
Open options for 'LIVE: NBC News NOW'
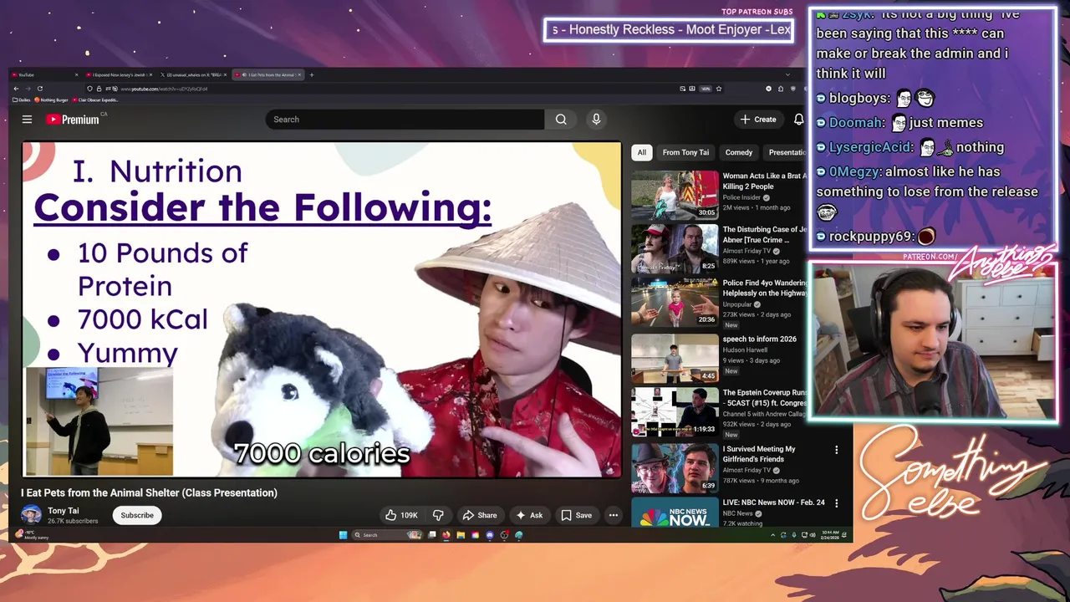(836, 503)
